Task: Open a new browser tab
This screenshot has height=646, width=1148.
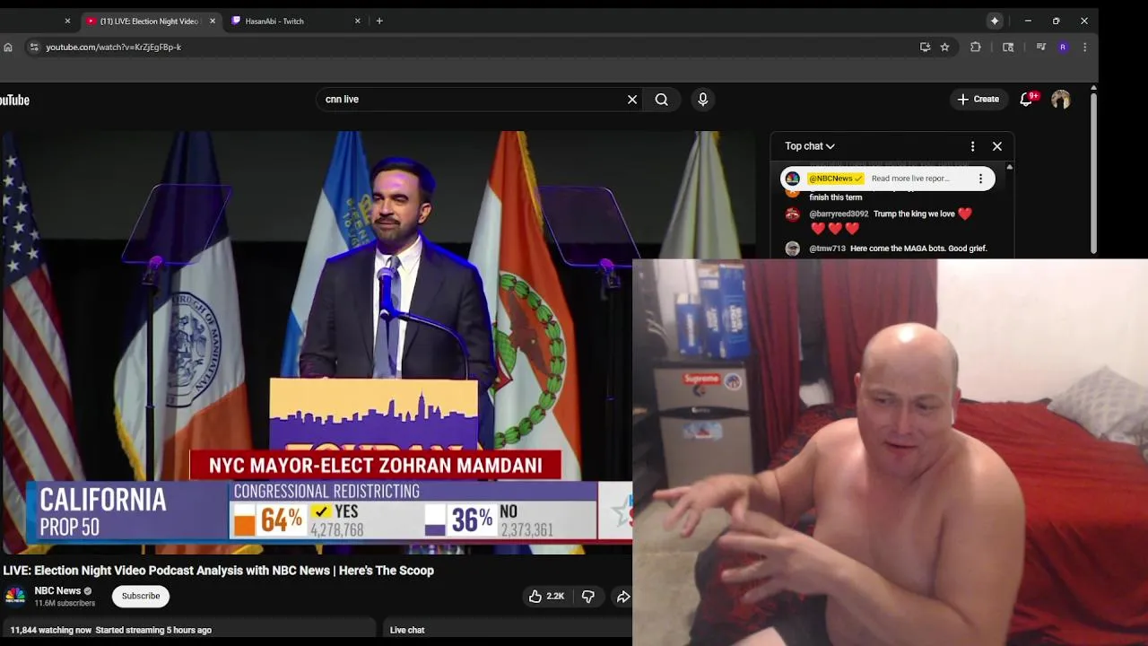Action: point(379,21)
